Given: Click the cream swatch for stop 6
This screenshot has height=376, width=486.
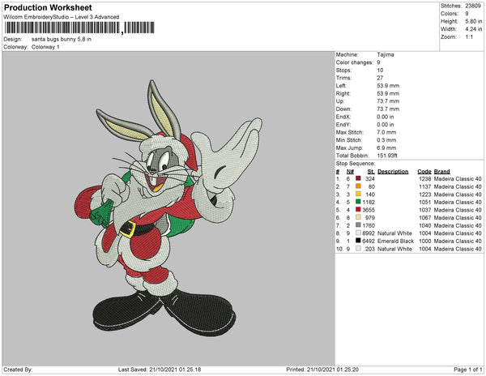Looking at the screenshot, I should (x=358, y=217).
